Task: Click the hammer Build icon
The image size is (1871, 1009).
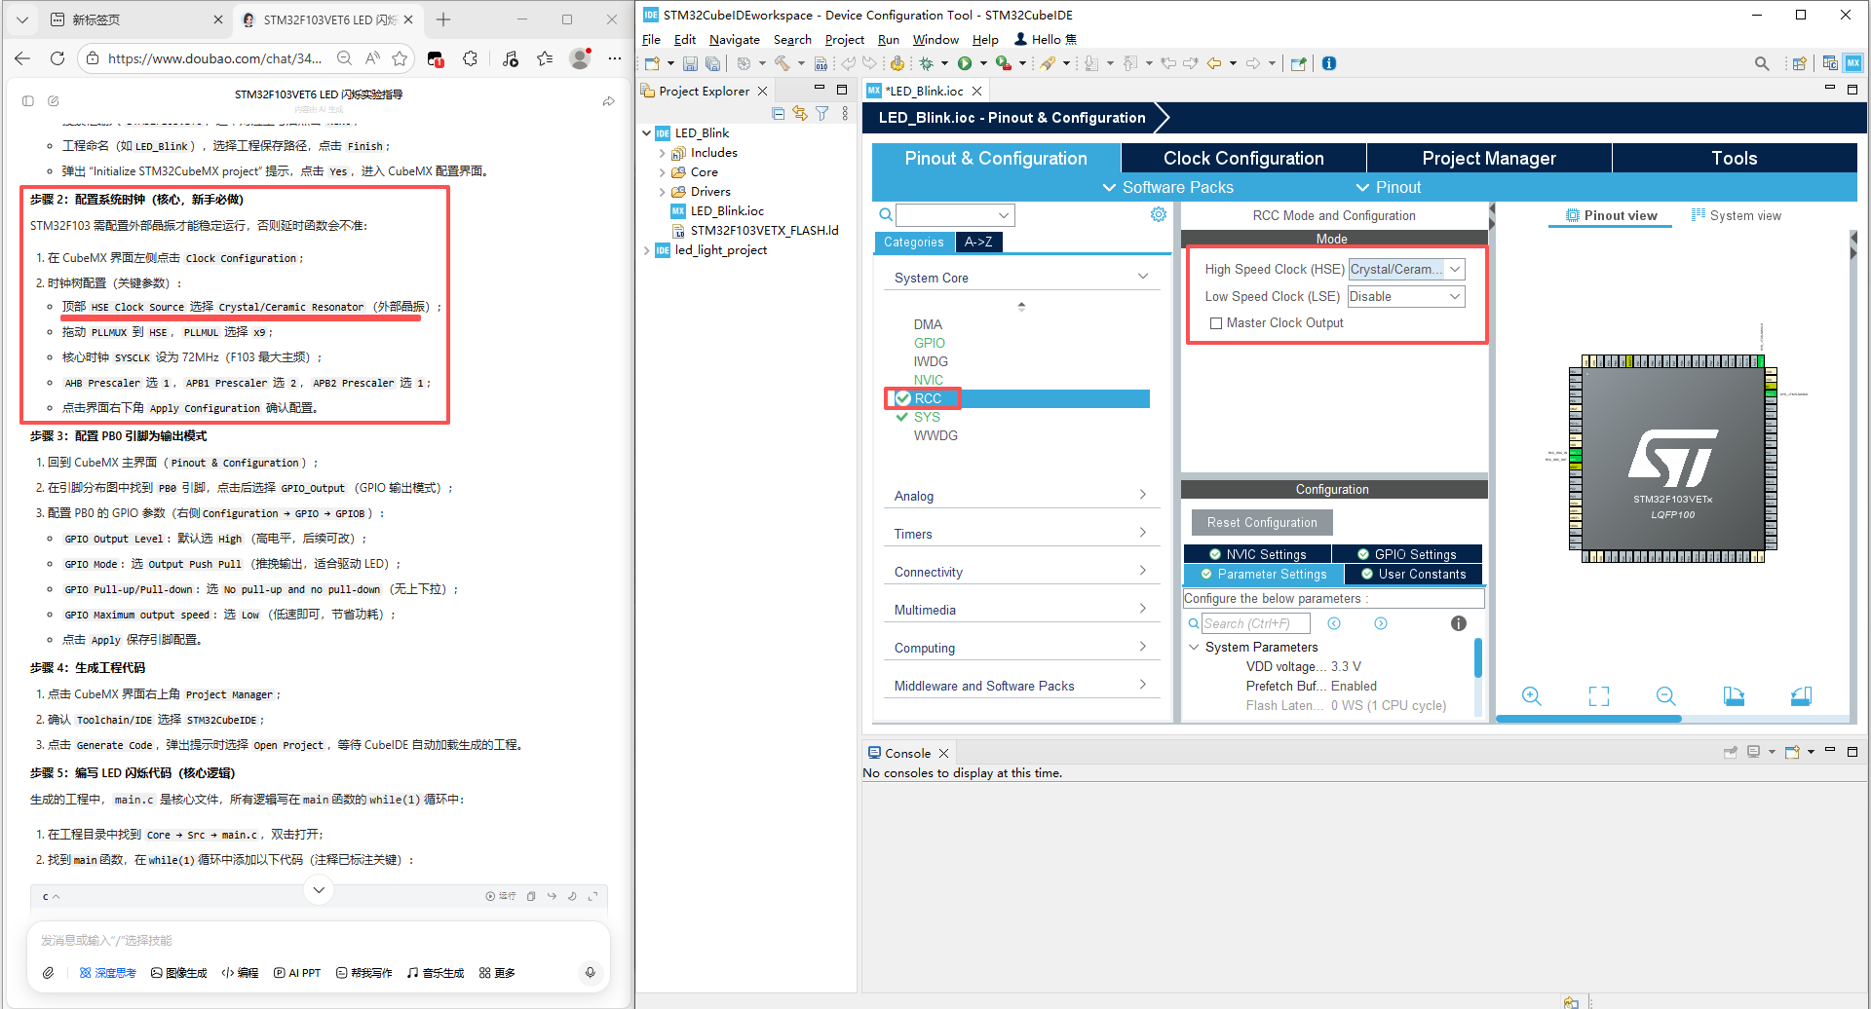Action: tap(782, 63)
